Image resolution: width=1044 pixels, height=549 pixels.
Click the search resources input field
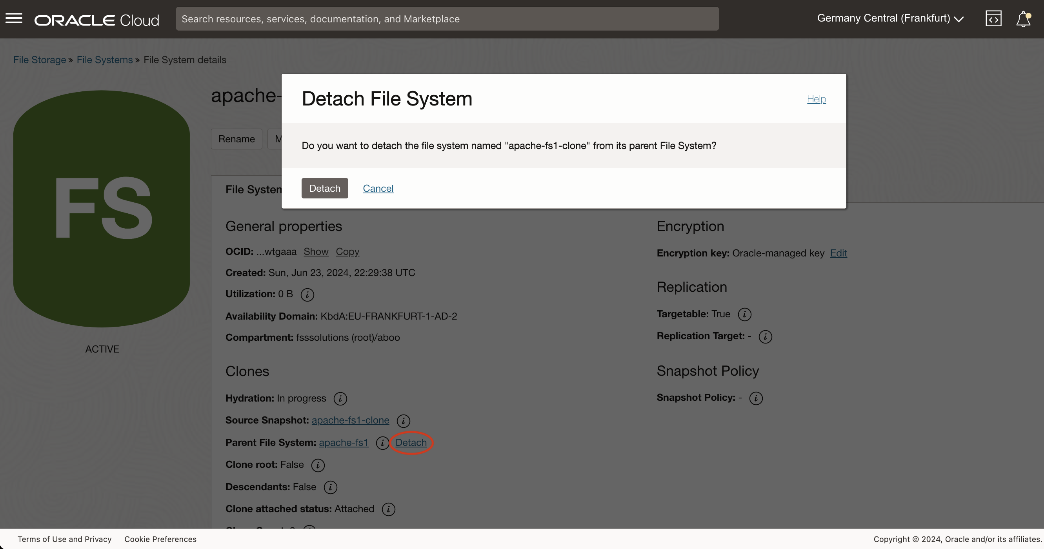pyautogui.click(x=447, y=19)
